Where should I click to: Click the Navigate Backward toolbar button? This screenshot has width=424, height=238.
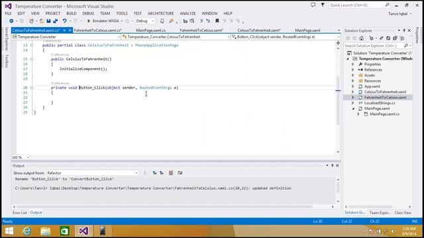11,20
